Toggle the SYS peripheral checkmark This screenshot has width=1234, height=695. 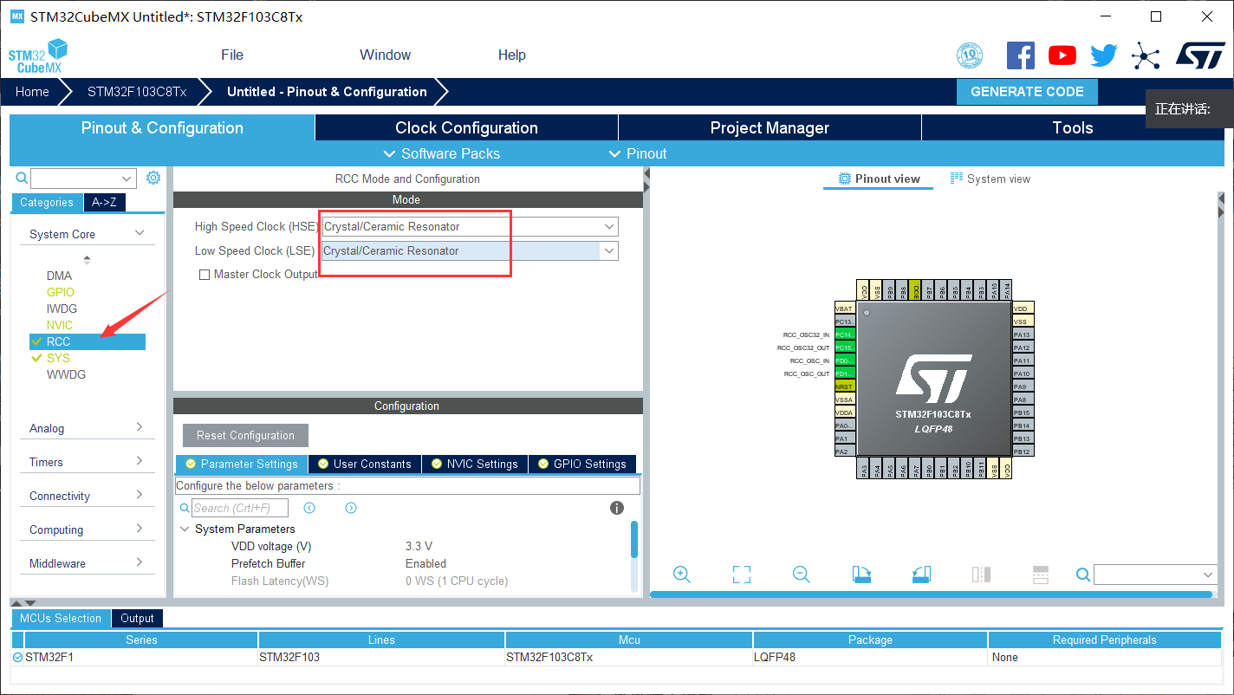pos(36,358)
